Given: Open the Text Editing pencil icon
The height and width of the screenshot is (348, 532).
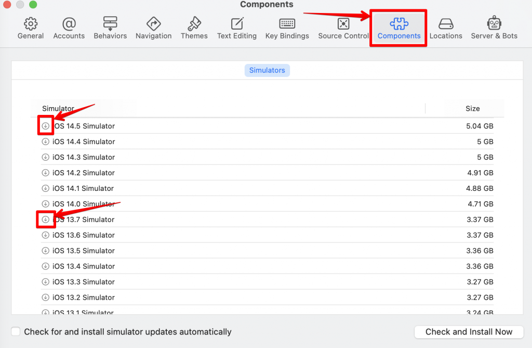Looking at the screenshot, I should (237, 23).
